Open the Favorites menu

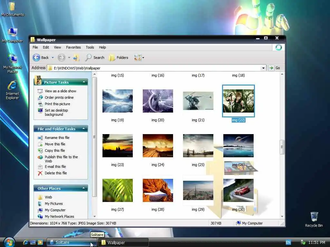73,47
